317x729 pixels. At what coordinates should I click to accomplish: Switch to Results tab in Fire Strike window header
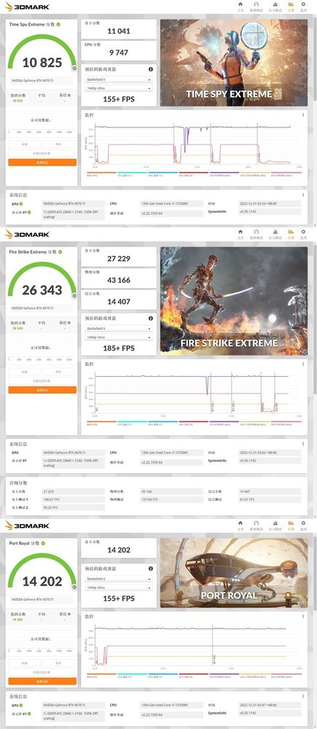291,233
